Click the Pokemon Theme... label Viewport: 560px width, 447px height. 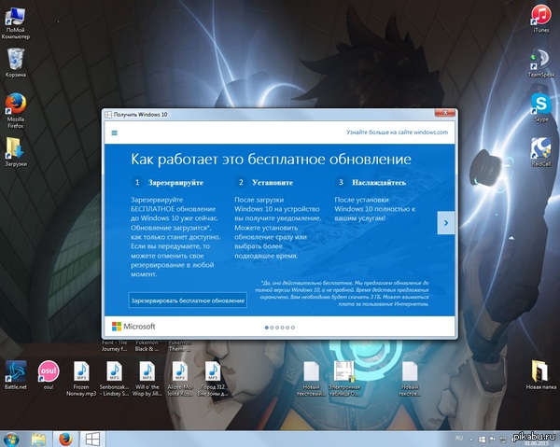pos(179,345)
